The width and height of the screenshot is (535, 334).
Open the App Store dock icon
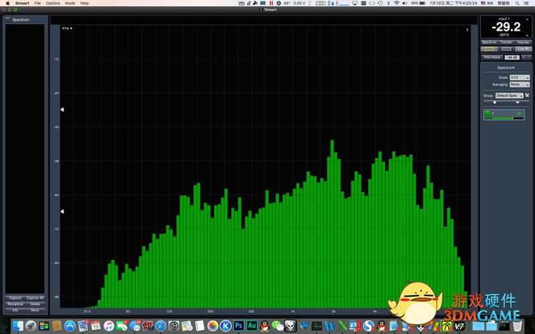[68, 326]
